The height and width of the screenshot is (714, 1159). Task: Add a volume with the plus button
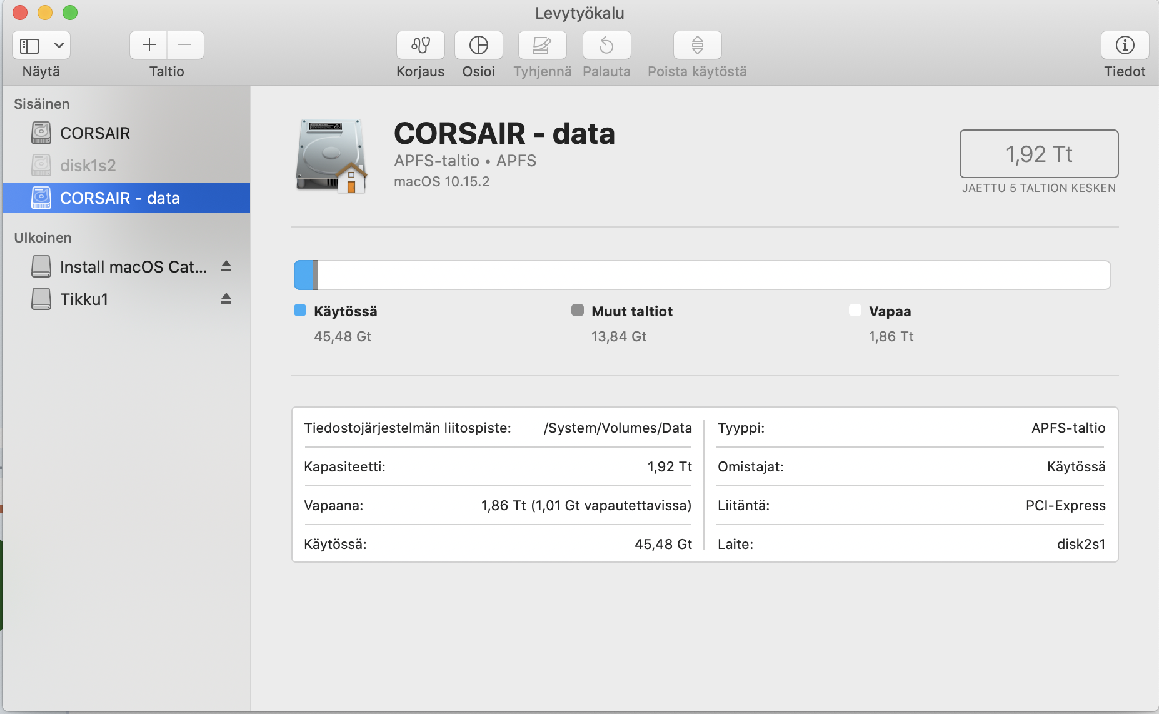[149, 45]
